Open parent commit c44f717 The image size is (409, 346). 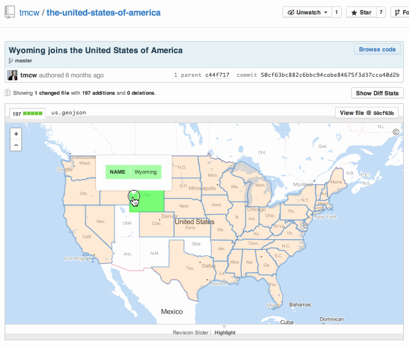click(218, 75)
